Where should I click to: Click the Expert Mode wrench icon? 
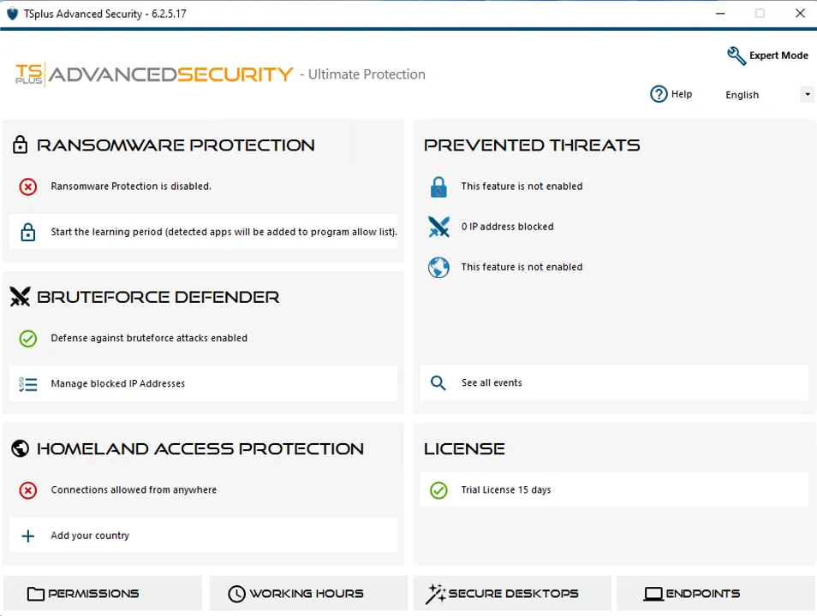(x=736, y=56)
